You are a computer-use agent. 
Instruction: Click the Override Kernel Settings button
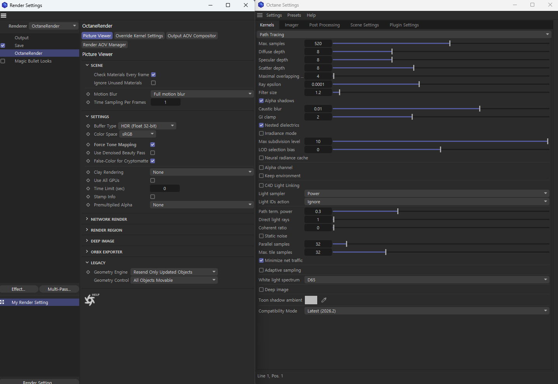coord(139,36)
